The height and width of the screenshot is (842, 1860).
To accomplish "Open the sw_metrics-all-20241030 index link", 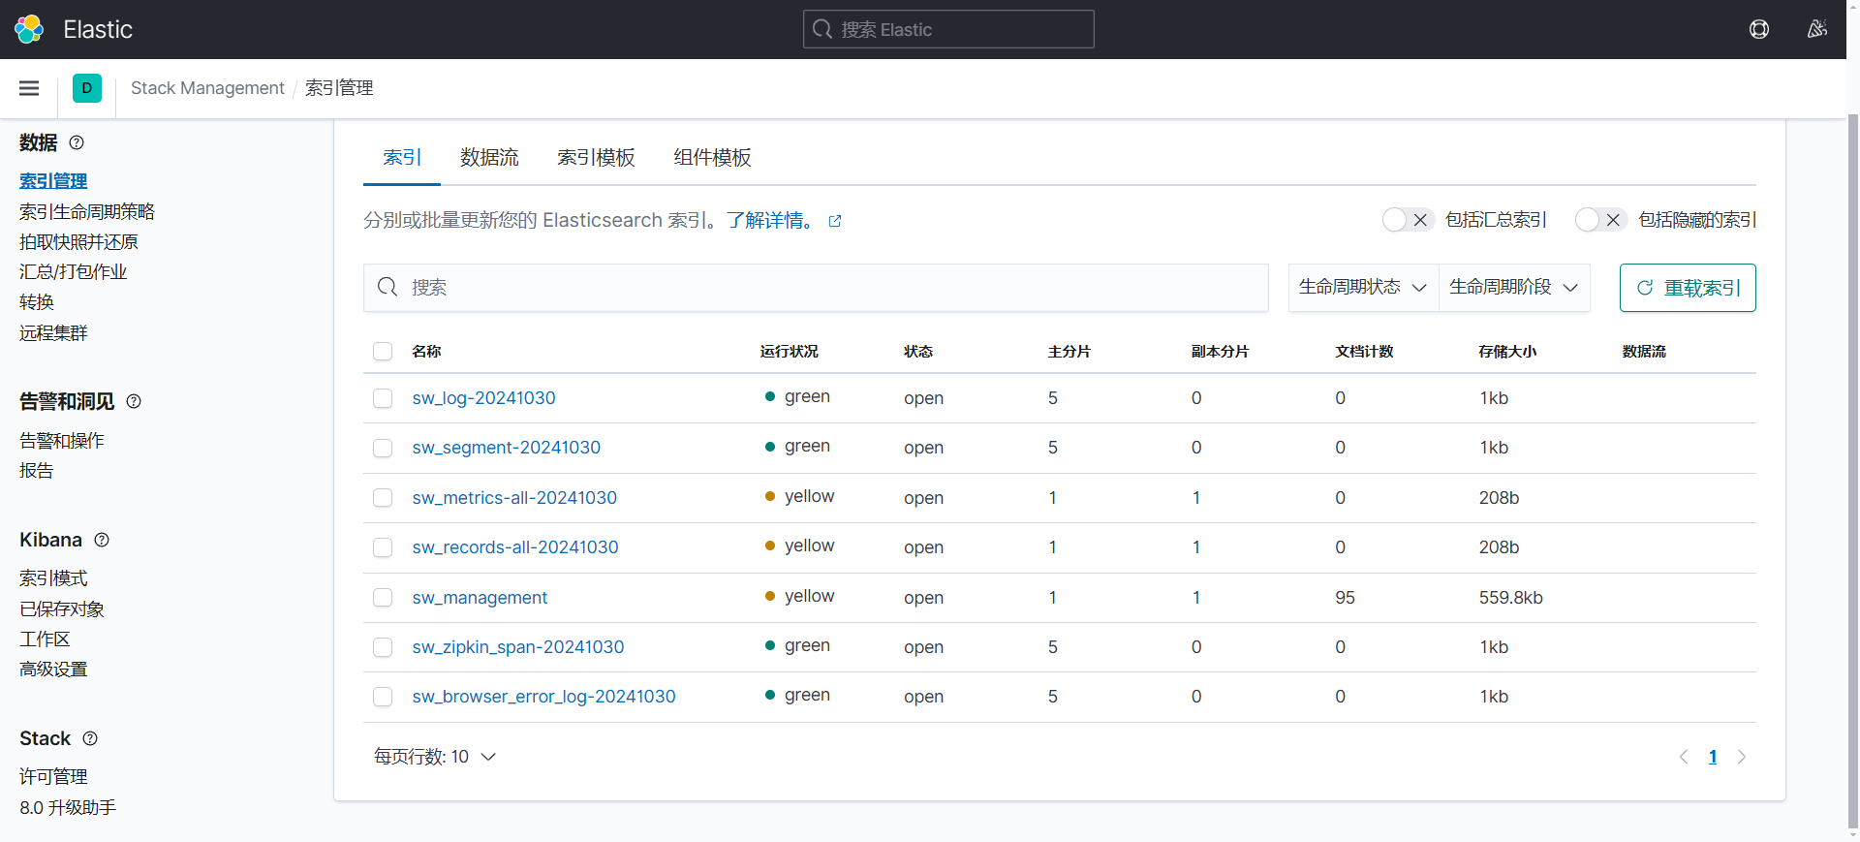I will (x=514, y=498).
